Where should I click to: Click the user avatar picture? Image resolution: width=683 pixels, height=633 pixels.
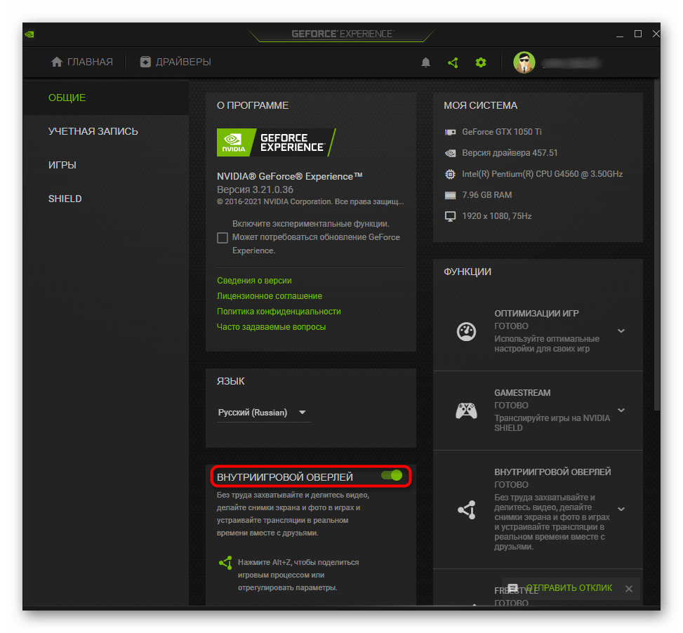coord(524,62)
